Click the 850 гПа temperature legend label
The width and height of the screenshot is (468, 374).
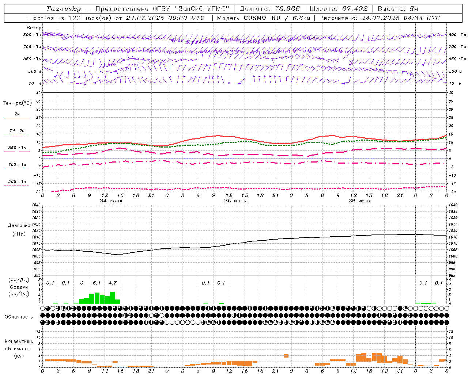click(x=17, y=148)
